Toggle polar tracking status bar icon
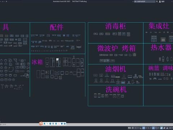 [144, 128]
